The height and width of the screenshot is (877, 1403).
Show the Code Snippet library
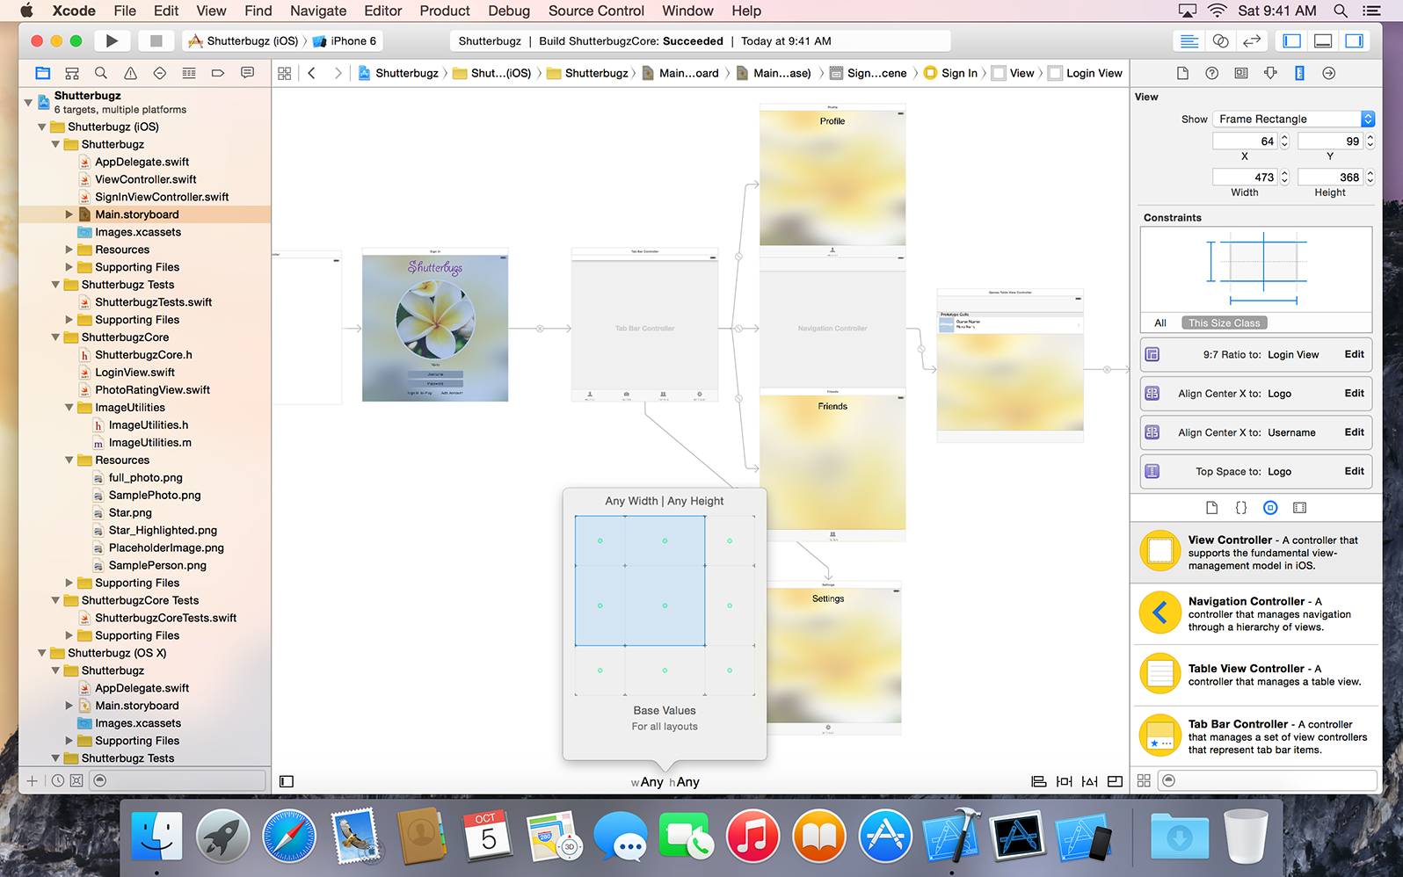[1240, 508]
